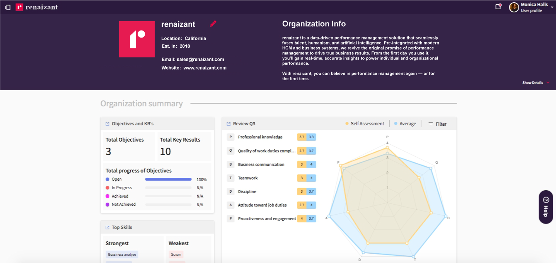Open the sales@renaizant.com email link
The width and height of the screenshot is (556, 263).
(201, 59)
